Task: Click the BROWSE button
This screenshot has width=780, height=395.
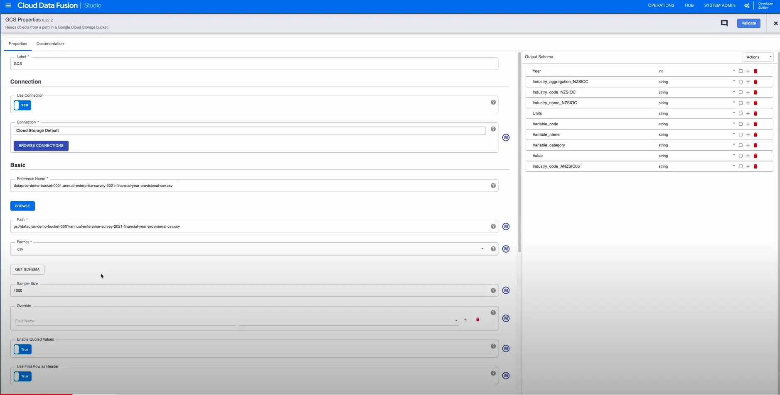Action: [x=22, y=206]
